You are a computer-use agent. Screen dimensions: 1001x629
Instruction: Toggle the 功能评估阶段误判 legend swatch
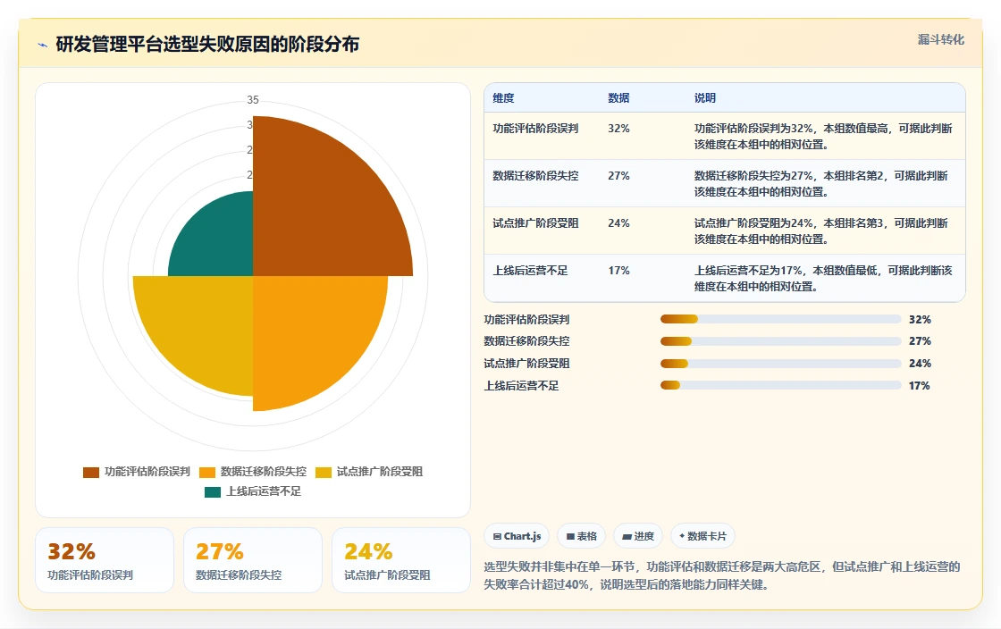click(x=90, y=472)
